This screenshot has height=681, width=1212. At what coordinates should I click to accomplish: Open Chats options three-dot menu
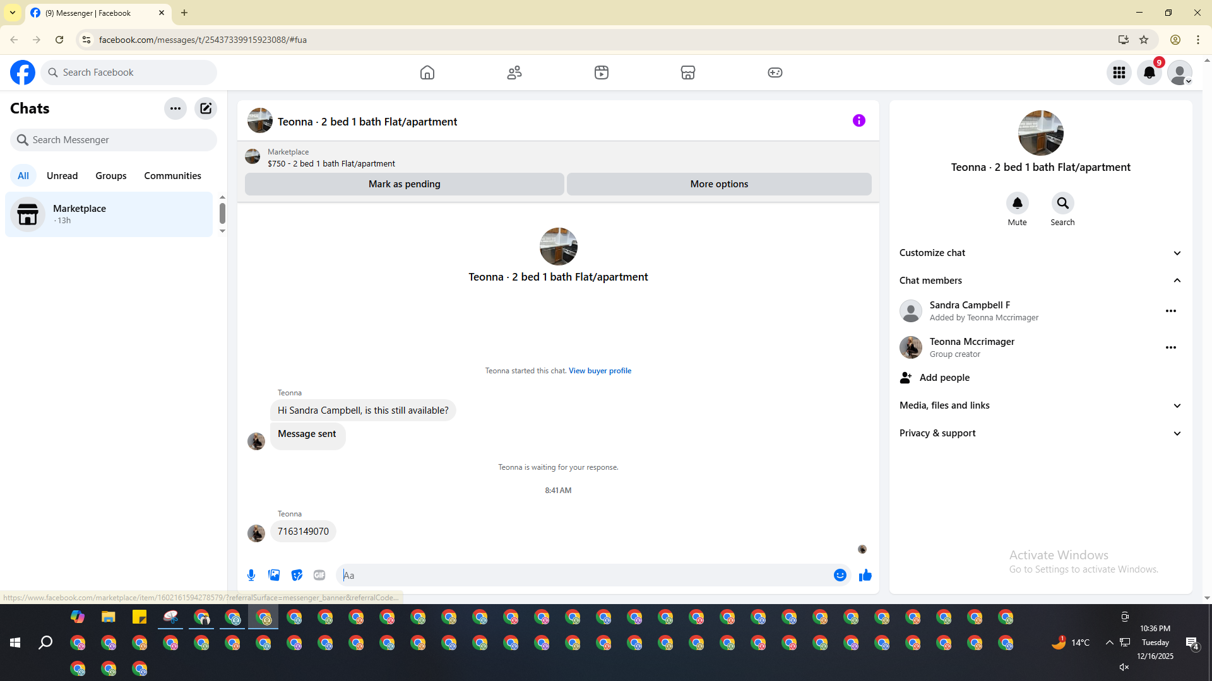pyautogui.click(x=175, y=108)
